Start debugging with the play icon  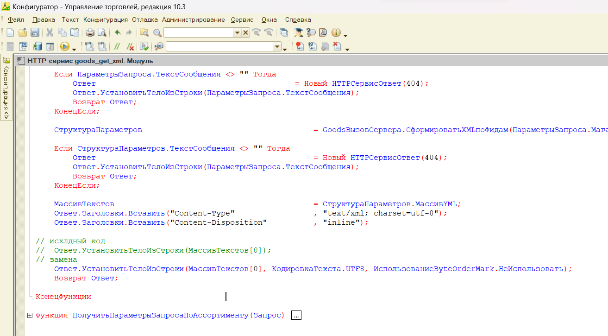coord(64,46)
